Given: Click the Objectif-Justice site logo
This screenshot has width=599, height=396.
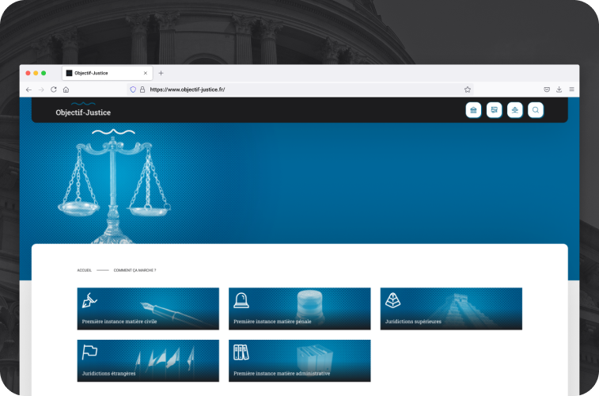Looking at the screenshot, I should point(83,110).
